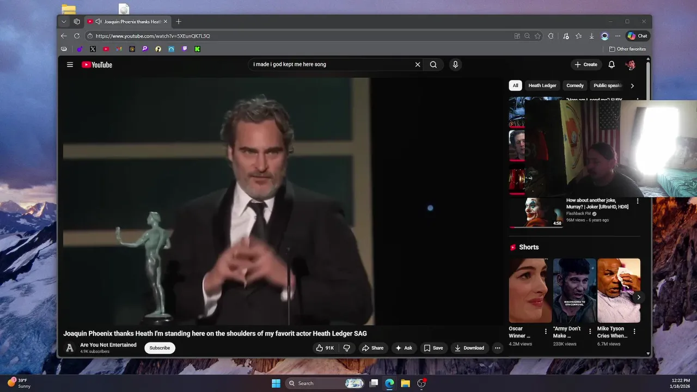Add this page to favorites star
The width and height of the screenshot is (697, 392).
537,36
